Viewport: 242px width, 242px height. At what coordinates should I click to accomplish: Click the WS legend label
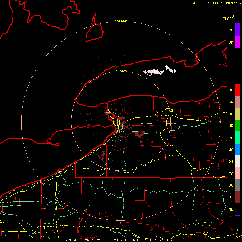point(231,150)
